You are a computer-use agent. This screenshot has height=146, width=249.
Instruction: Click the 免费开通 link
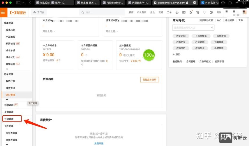coord(99,143)
